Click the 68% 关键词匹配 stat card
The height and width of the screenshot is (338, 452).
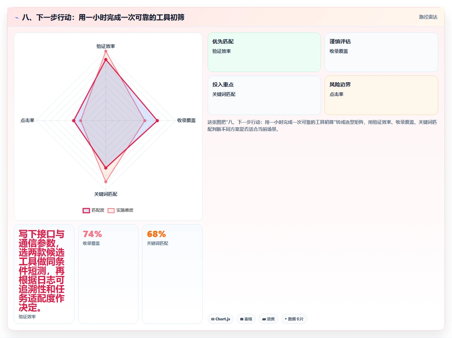[x=172, y=274]
